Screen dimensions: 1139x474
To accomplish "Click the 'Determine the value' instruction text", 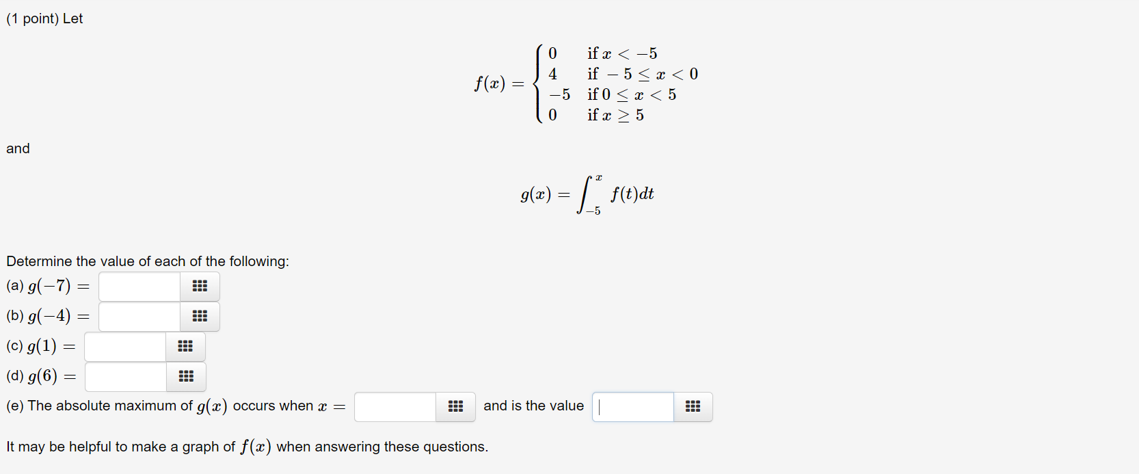I will [147, 261].
